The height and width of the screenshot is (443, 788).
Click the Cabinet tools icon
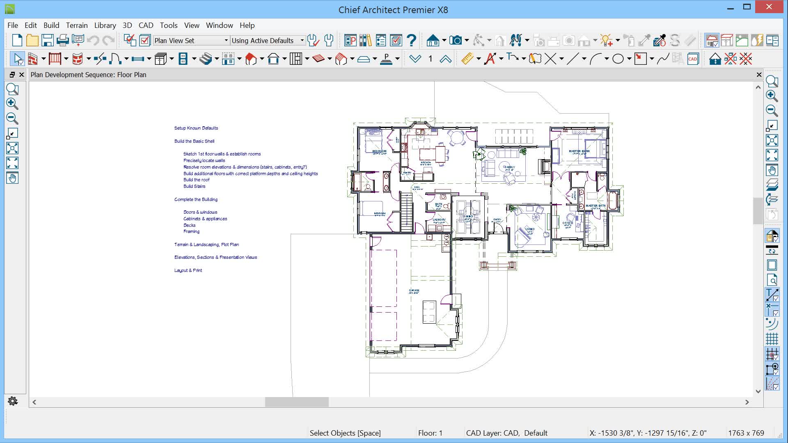pos(160,59)
